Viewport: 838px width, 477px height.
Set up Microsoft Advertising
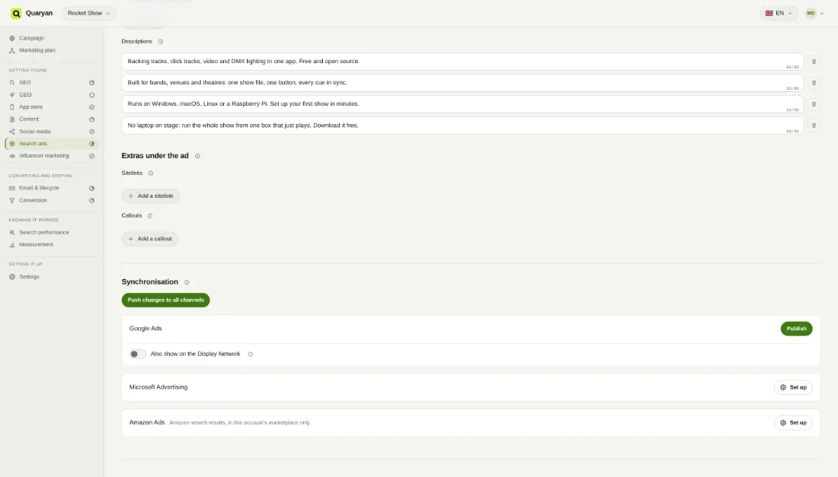click(x=793, y=388)
